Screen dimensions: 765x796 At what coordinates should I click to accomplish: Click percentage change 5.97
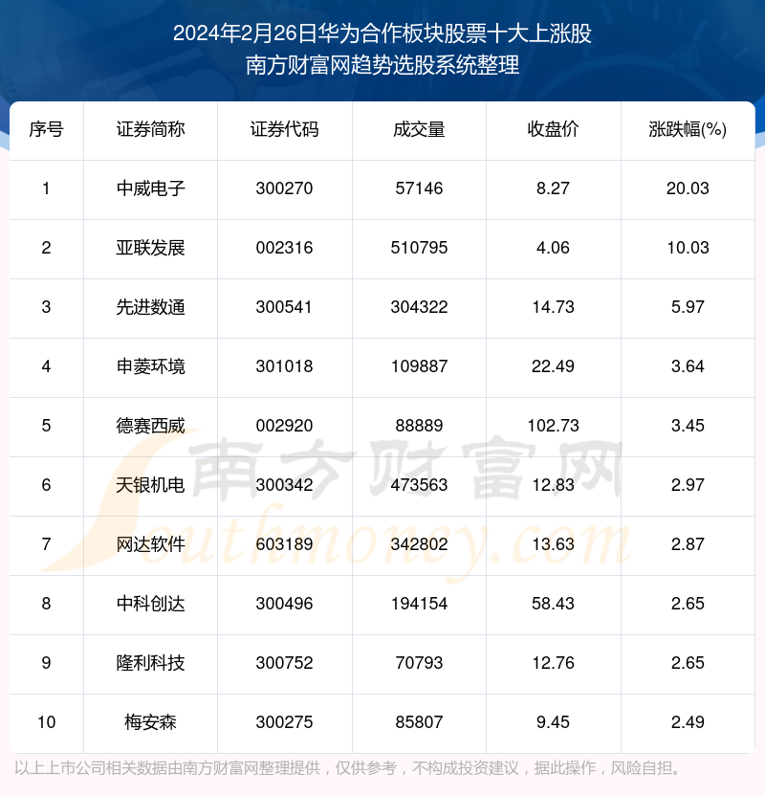pos(688,307)
